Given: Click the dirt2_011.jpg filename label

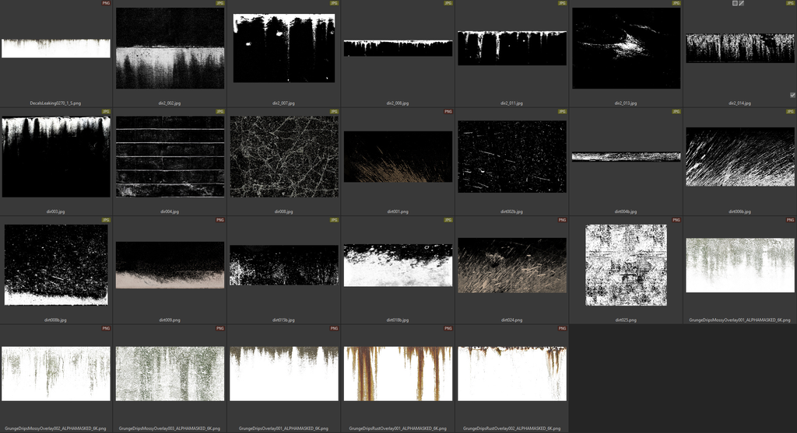Looking at the screenshot, I should (x=512, y=103).
